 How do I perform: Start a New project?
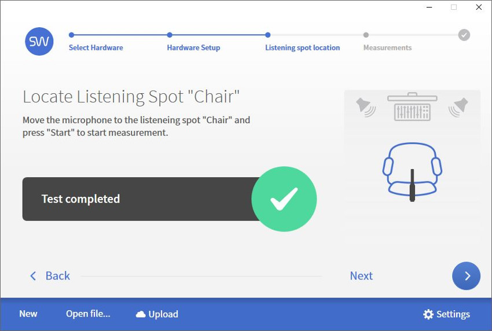(x=28, y=314)
